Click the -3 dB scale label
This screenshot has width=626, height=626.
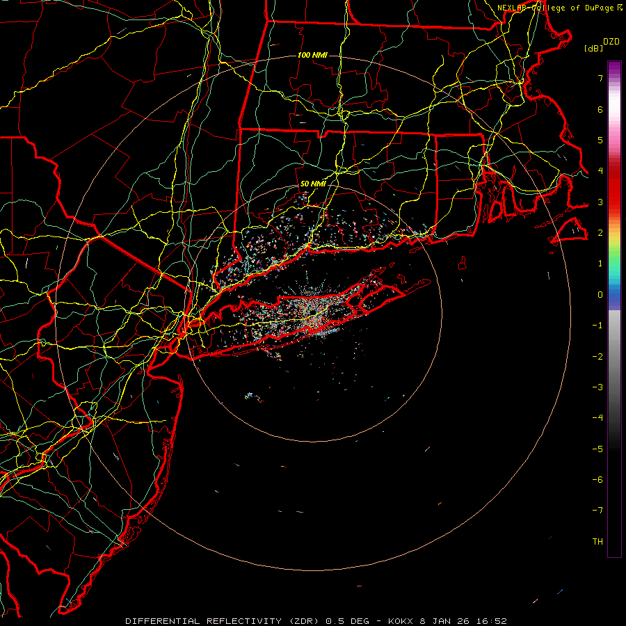597,387
